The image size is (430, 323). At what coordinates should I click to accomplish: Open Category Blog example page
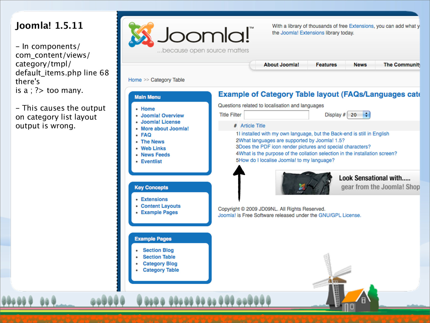click(160, 264)
